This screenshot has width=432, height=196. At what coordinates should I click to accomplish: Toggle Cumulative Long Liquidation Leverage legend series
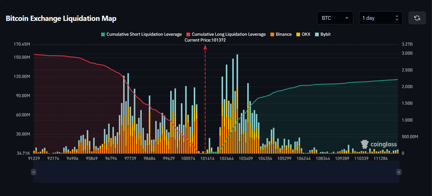coord(226,34)
